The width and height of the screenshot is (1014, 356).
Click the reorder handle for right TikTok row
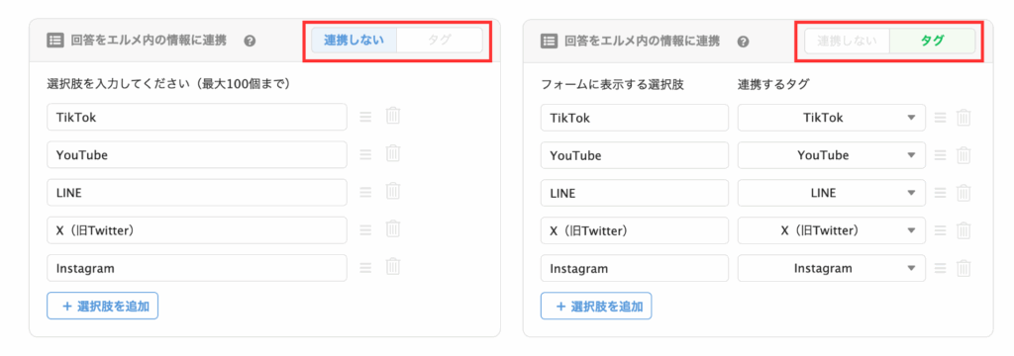(941, 118)
